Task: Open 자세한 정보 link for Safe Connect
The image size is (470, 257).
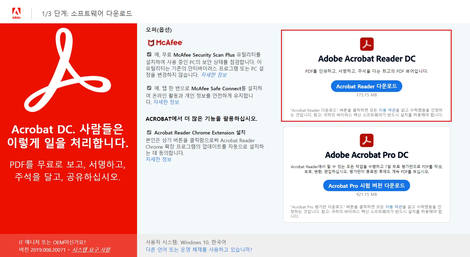Action: pyautogui.click(x=166, y=102)
